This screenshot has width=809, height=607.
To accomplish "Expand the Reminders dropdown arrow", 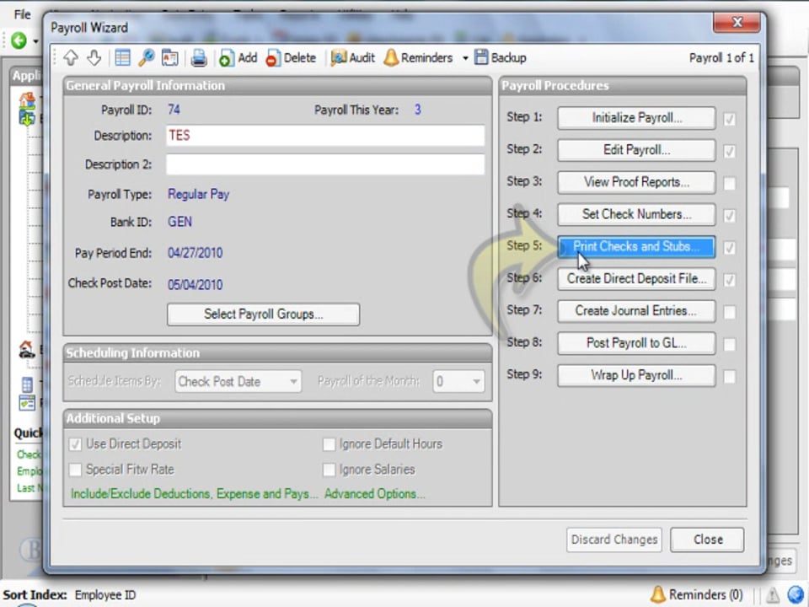I will click(x=465, y=58).
